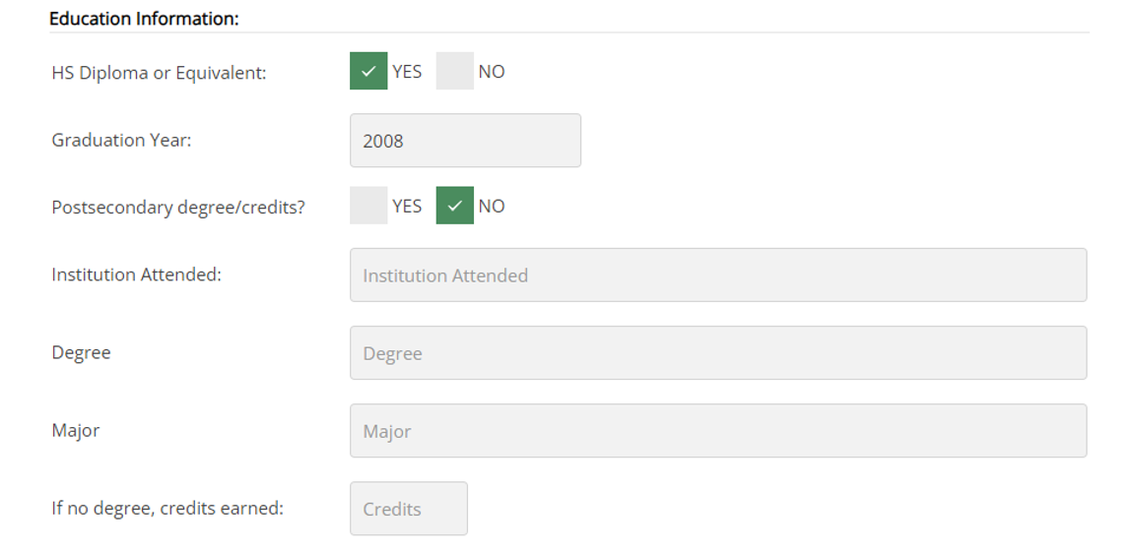This screenshot has height=551, width=1137.
Task: Click the 'Degree' label on the left
Action: [x=81, y=352]
